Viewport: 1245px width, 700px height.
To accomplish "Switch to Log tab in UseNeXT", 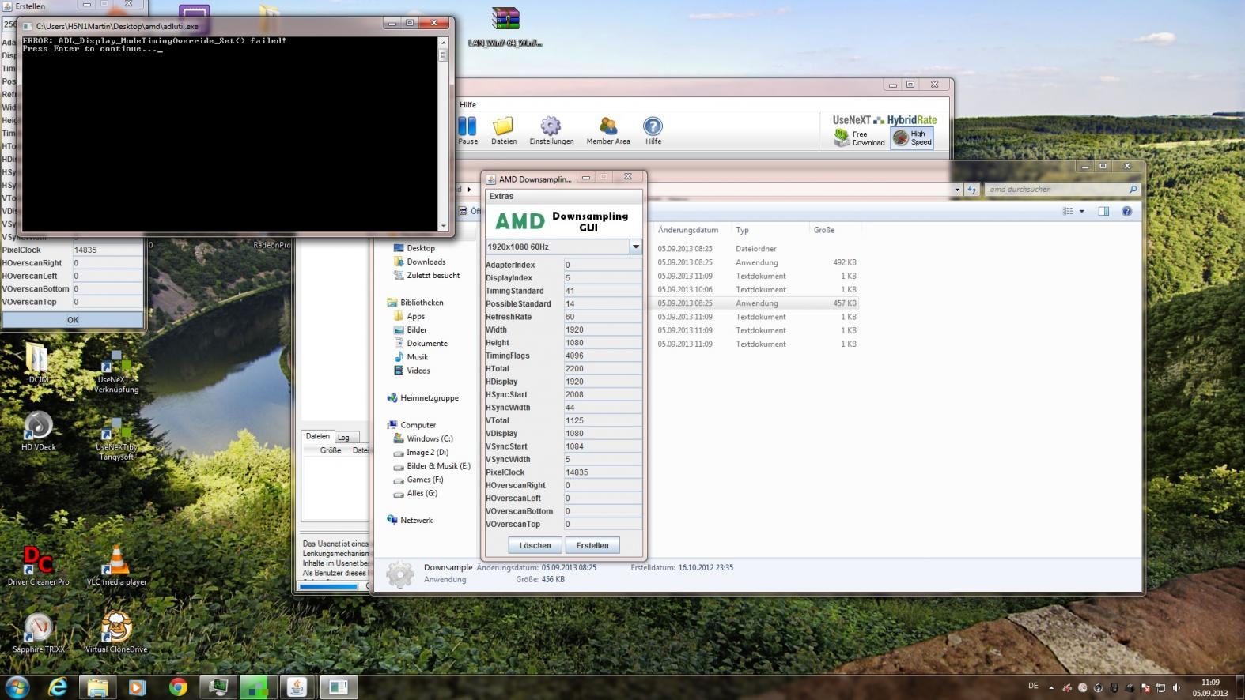I will coord(343,437).
